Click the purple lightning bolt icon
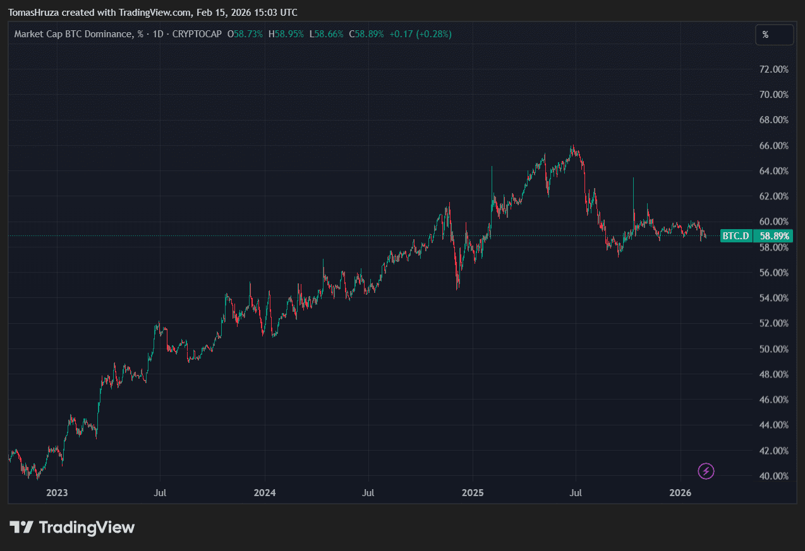 tap(706, 471)
